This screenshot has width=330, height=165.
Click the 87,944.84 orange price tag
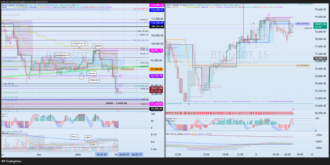[x=157, y=69]
